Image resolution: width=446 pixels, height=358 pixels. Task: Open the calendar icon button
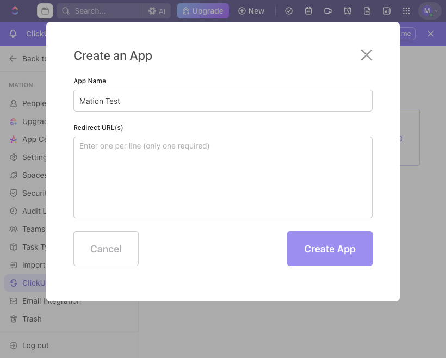(x=45, y=11)
